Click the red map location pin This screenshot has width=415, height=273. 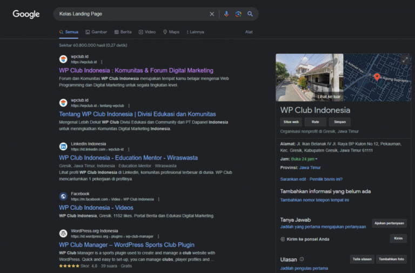(377, 77)
